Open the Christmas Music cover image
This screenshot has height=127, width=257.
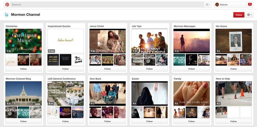pos(23,41)
